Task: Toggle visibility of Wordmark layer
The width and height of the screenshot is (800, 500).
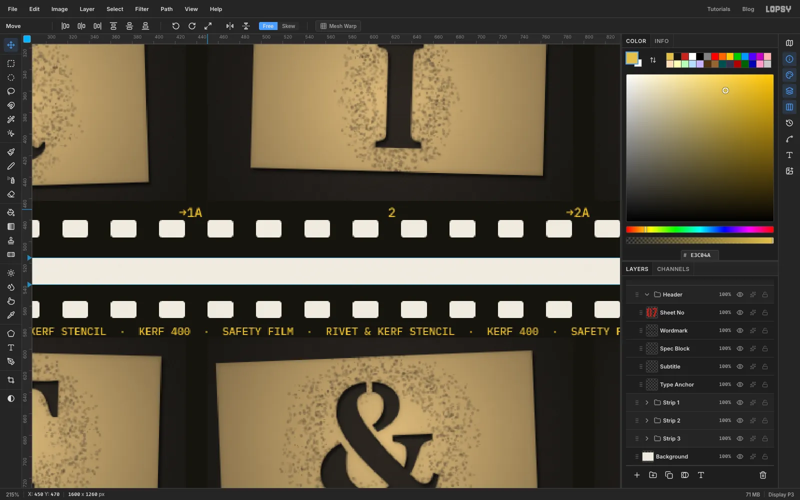Action: pyautogui.click(x=740, y=330)
